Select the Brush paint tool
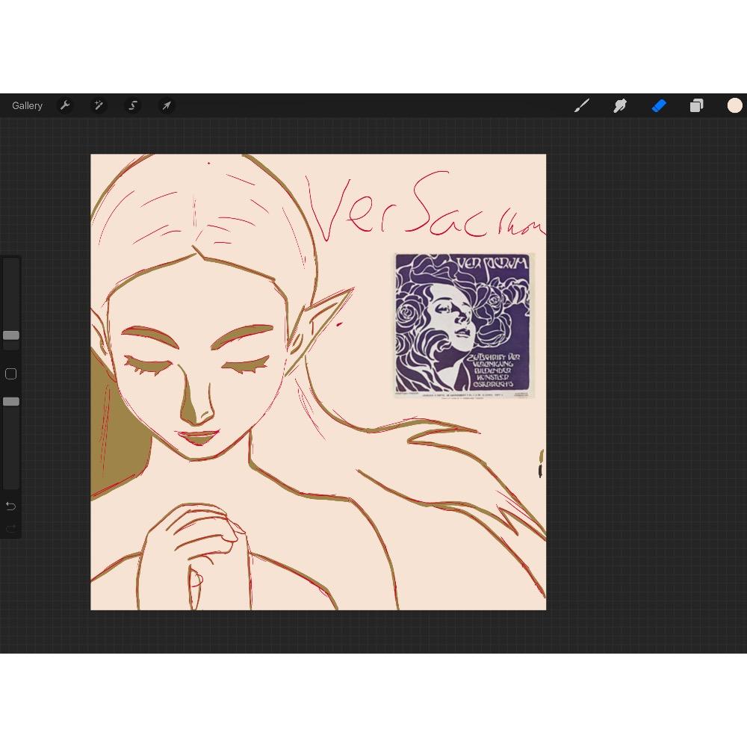The width and height of the screenshot is (747, 747). click(582, 105)
